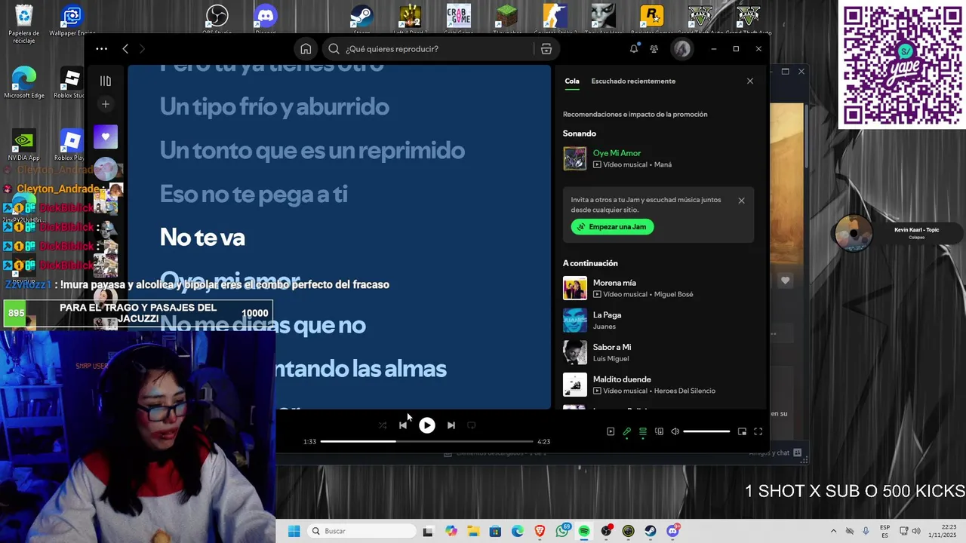Click heart icon in background window
The width and height of the screenshot is (966, 543).
coord(786,281)
